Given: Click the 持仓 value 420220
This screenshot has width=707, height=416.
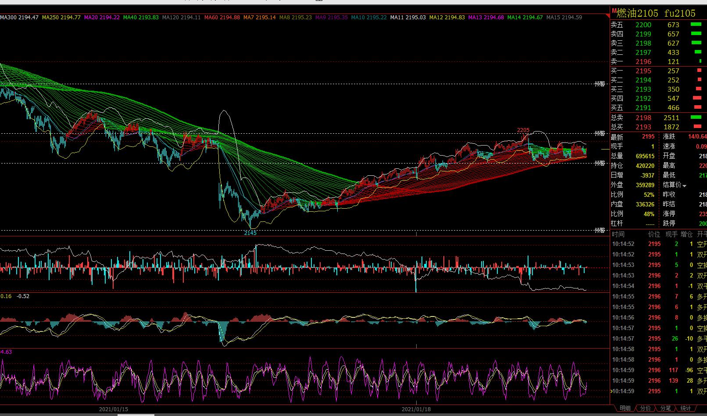Looking at the screenshot, I should click(645, 166).
